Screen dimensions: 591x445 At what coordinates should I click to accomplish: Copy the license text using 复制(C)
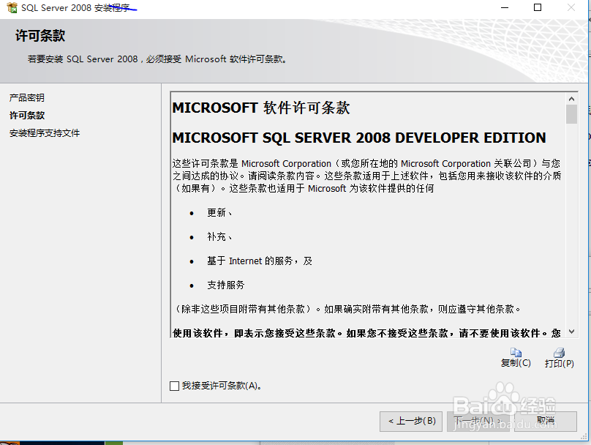tap(516, 362)
